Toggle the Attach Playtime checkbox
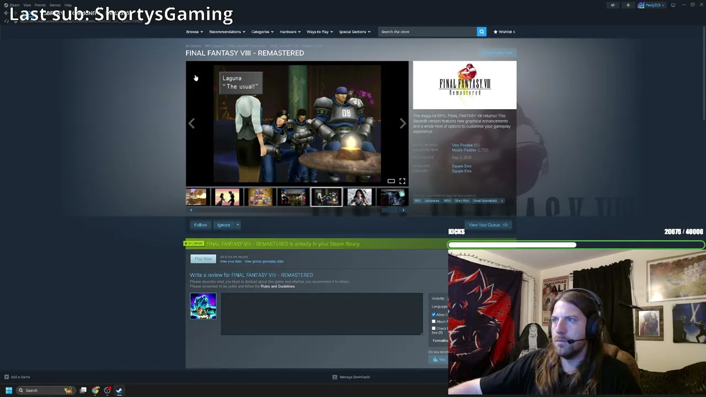The width and height of the screenshot is (706, 397). (x=434, y=321)
